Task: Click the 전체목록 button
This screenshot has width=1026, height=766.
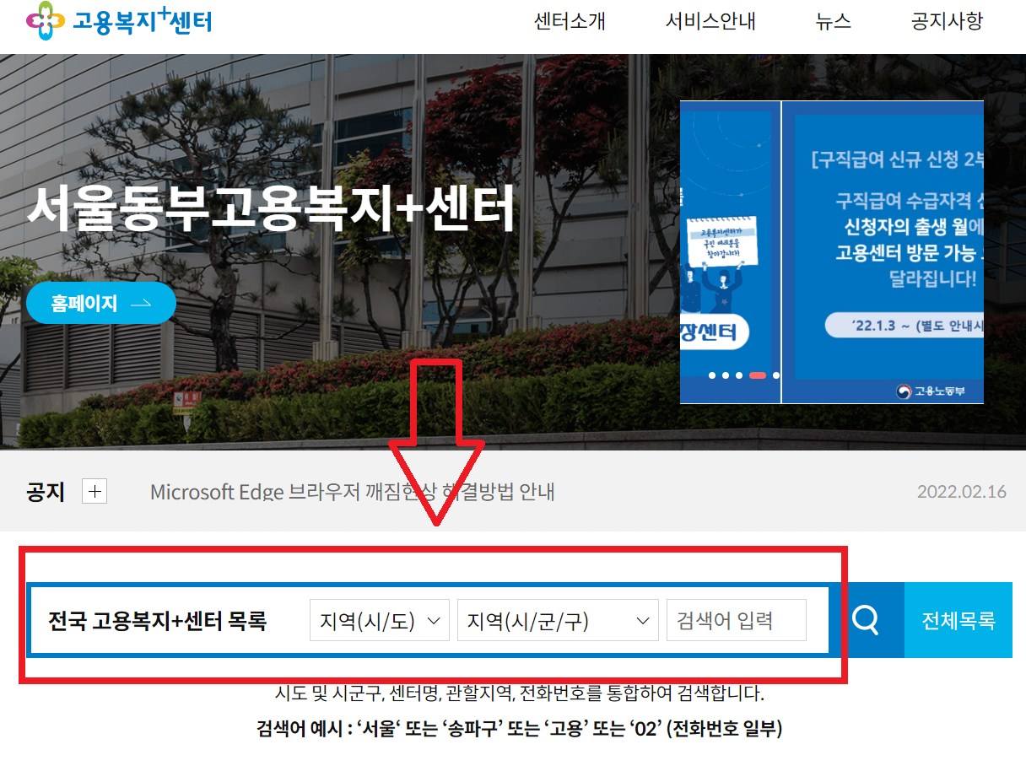Action: point(959,619)
